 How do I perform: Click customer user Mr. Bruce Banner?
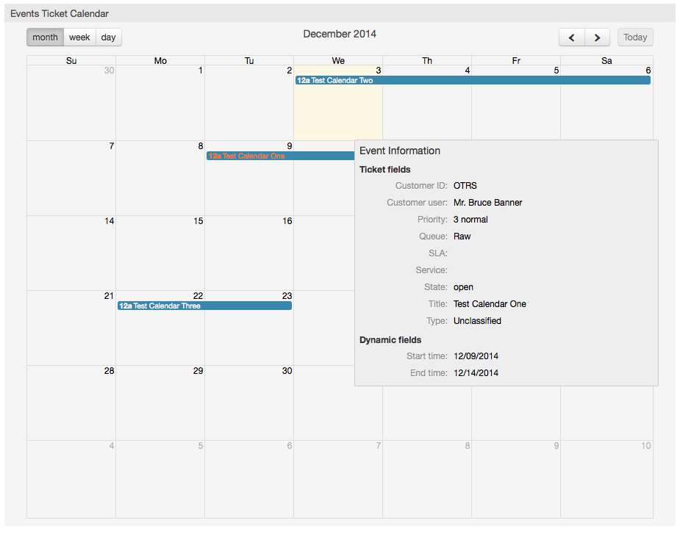(x=488, y=202)
